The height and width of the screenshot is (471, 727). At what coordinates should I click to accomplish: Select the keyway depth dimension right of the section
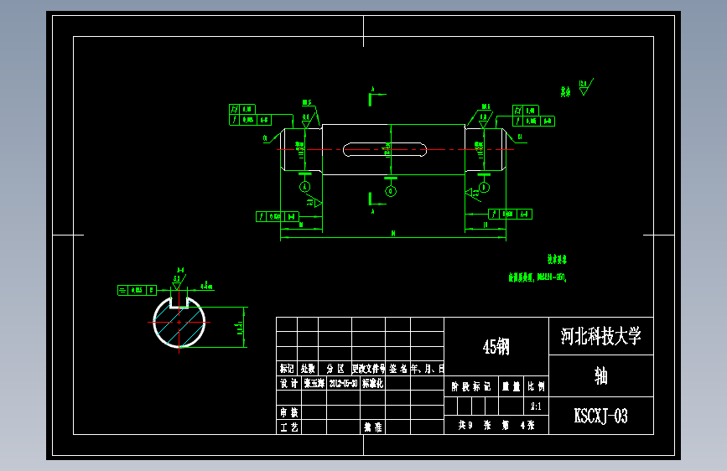[x=241, y=328]
